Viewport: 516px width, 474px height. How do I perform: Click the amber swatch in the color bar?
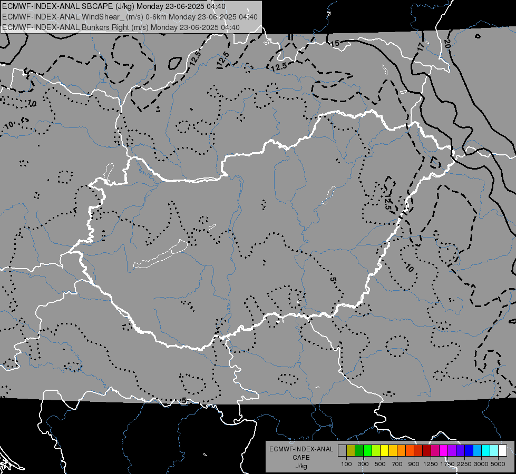click(393, 450)
